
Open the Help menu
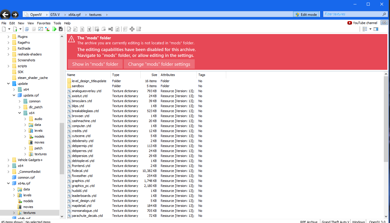click(67, 23)
